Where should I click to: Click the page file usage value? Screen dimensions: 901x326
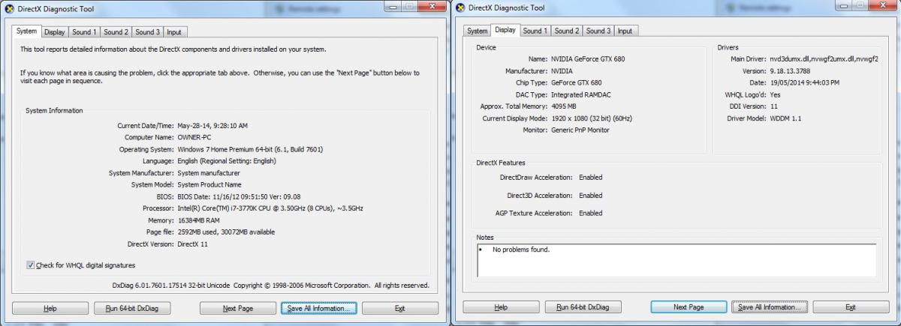pos(226,232)
